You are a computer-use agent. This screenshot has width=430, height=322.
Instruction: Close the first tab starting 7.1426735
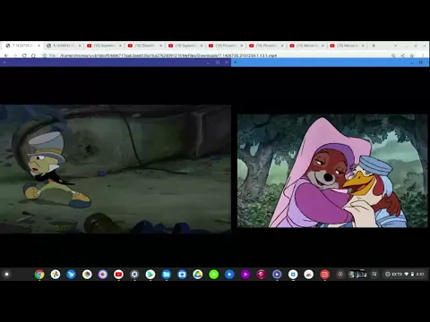pyautogui.click(x=39, y=46)
